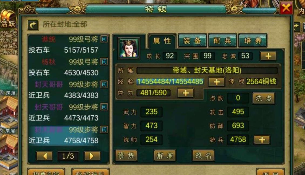Click the 闲 status icon next to 杨秋
This screenshot has width=305, height=175.
point(104,62)
